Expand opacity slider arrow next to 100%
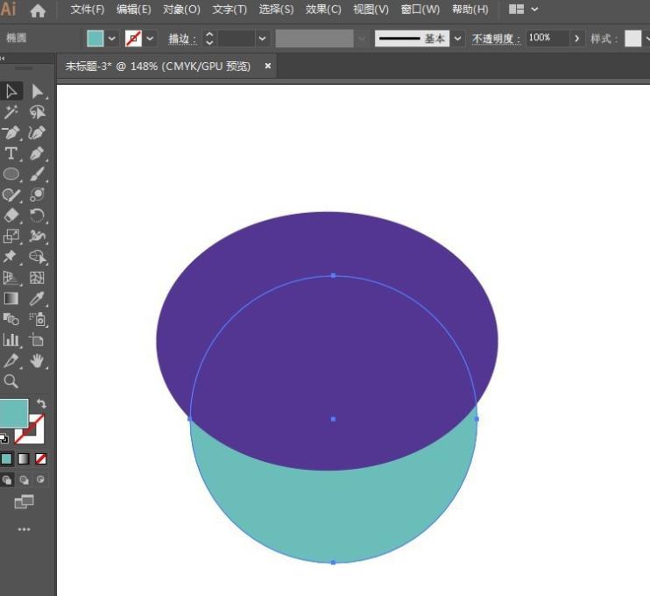650x596 pixels. tap(576, 39)
